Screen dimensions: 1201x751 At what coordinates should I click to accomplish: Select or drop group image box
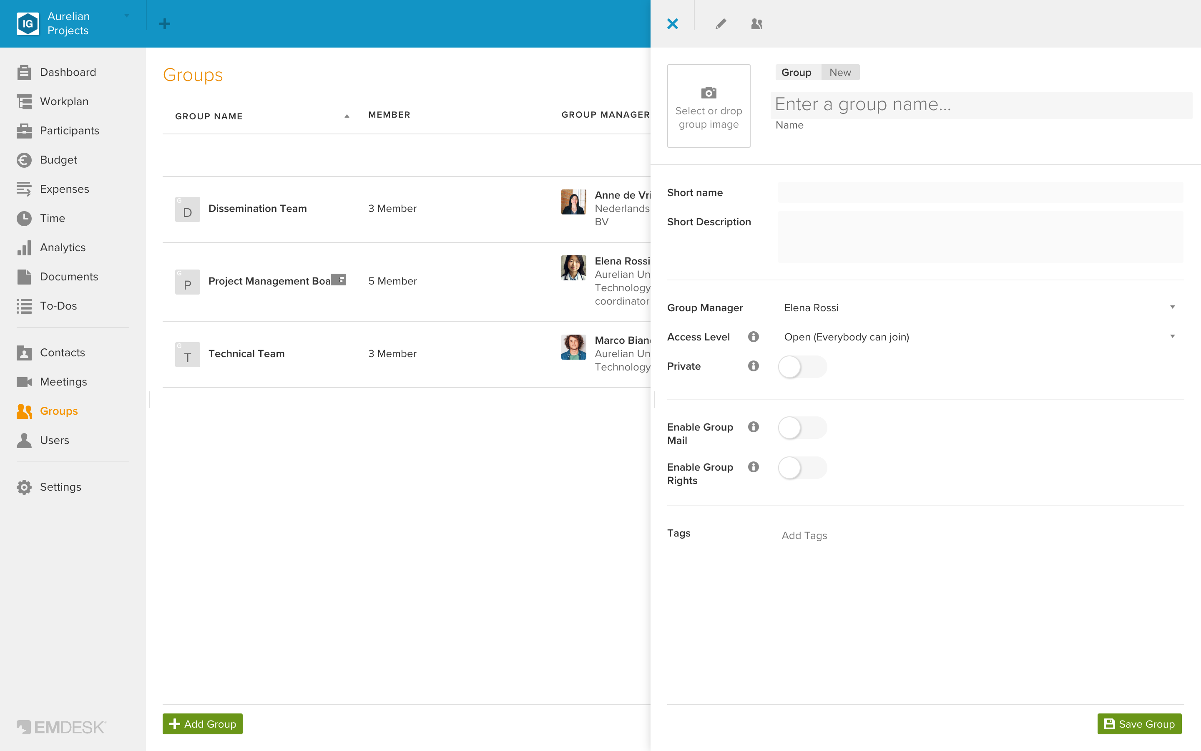pos(708,106)
